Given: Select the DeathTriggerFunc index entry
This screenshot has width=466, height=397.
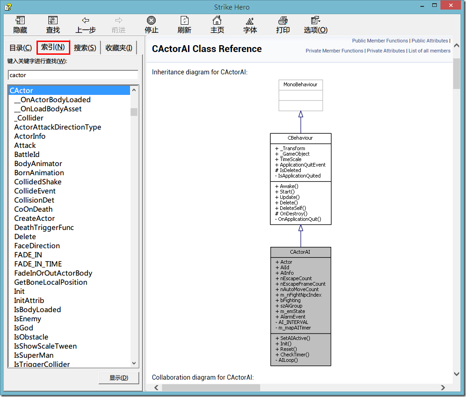Looking at the screenshot, I should point(44,227).
